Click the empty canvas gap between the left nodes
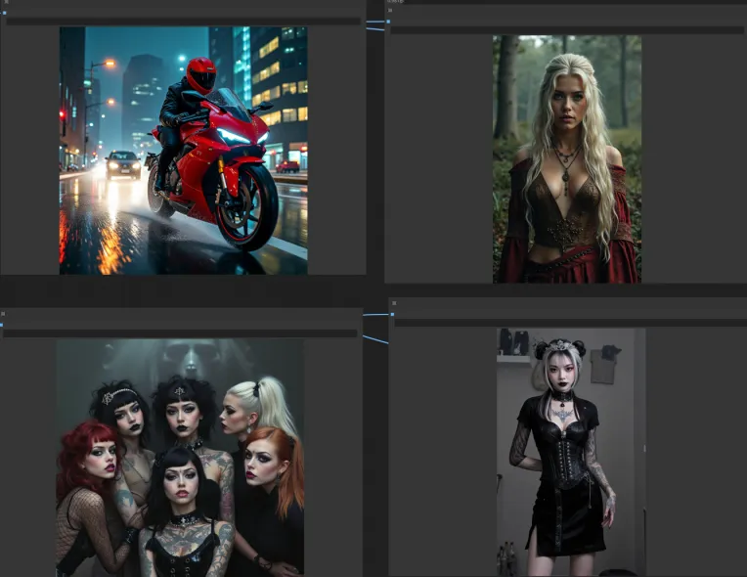This screenshot has height=577, width=747. [x=183, y=291]
